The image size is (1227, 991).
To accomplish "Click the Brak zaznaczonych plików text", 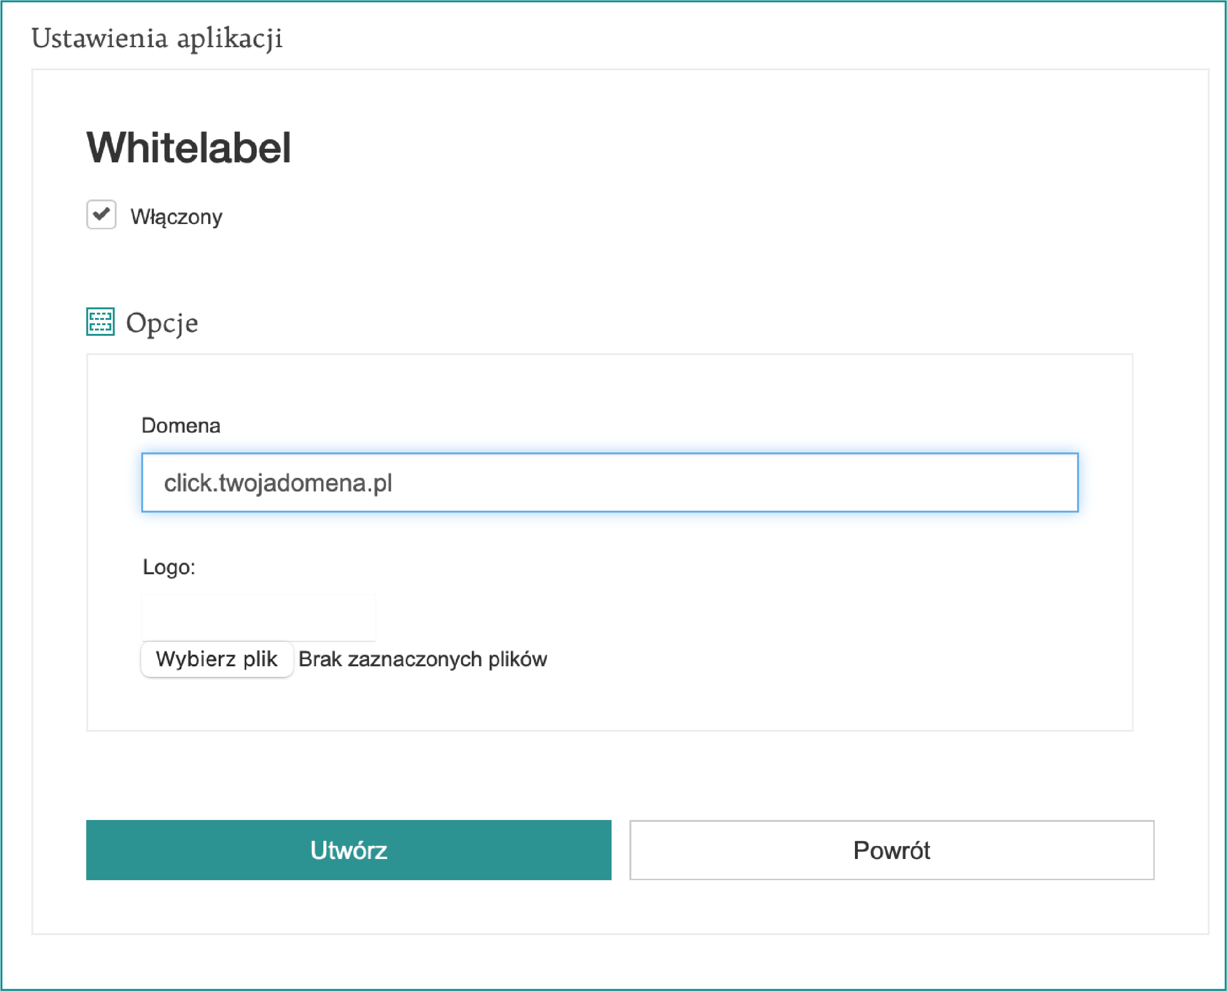I will [x=423, y=659].
